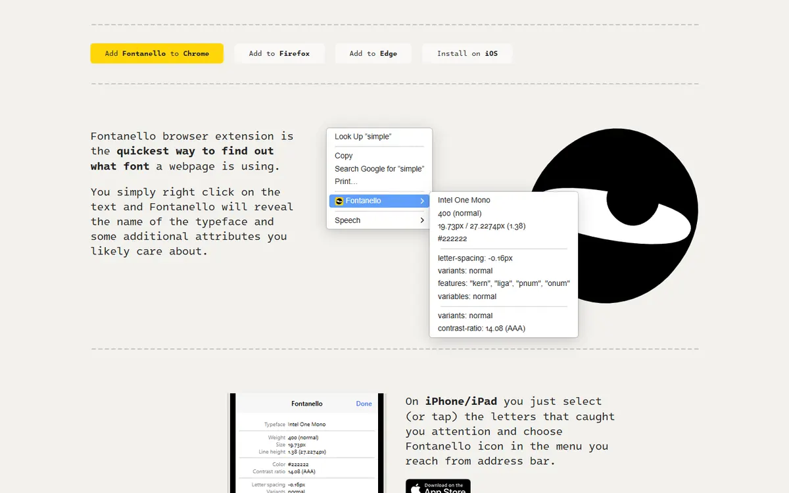Open the highlighted Fontanello menu item
This screenshot has height=493, width=789.
tap(379, 201)
